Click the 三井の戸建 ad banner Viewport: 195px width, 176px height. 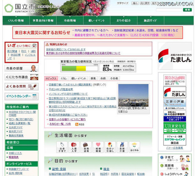[x=175, y=104]
